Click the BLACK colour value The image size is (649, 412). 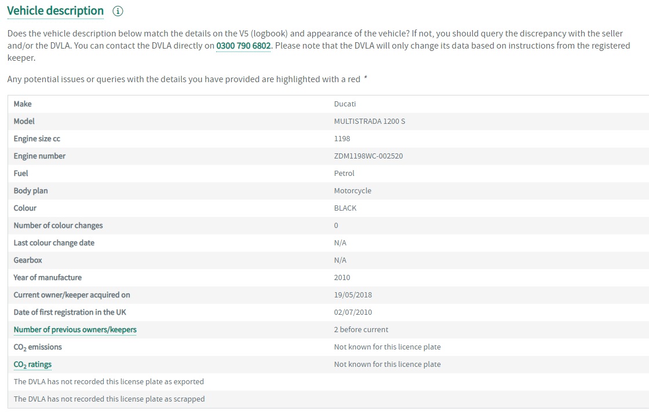coord(345,208)
